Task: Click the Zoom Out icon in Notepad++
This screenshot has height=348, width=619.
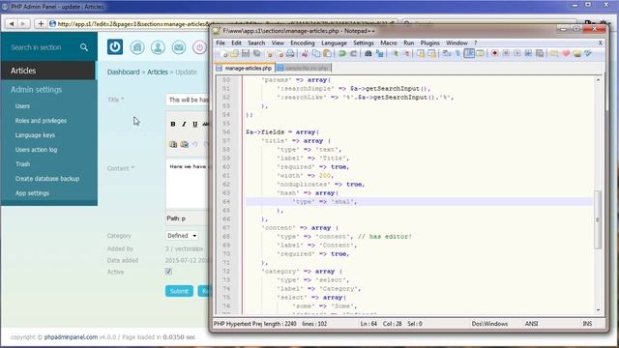Action: [406, 53]
